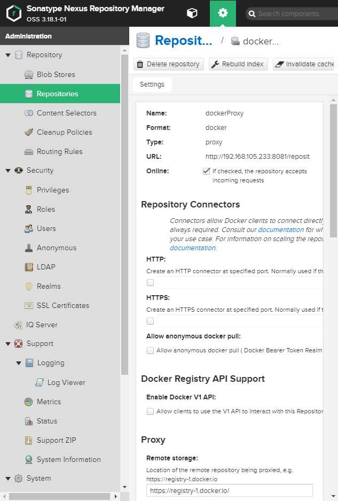Click the dockerProxy breadcrumb item
Image resolution: width=338 pixels, height=501 pixels.
(x=255, y=41)
